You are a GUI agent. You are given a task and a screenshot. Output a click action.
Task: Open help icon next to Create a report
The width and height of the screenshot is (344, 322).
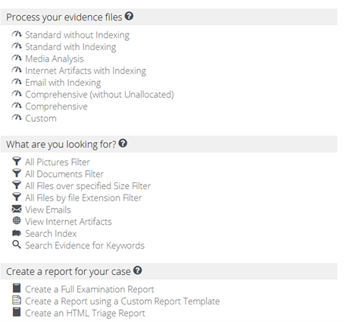coord(138,270)
